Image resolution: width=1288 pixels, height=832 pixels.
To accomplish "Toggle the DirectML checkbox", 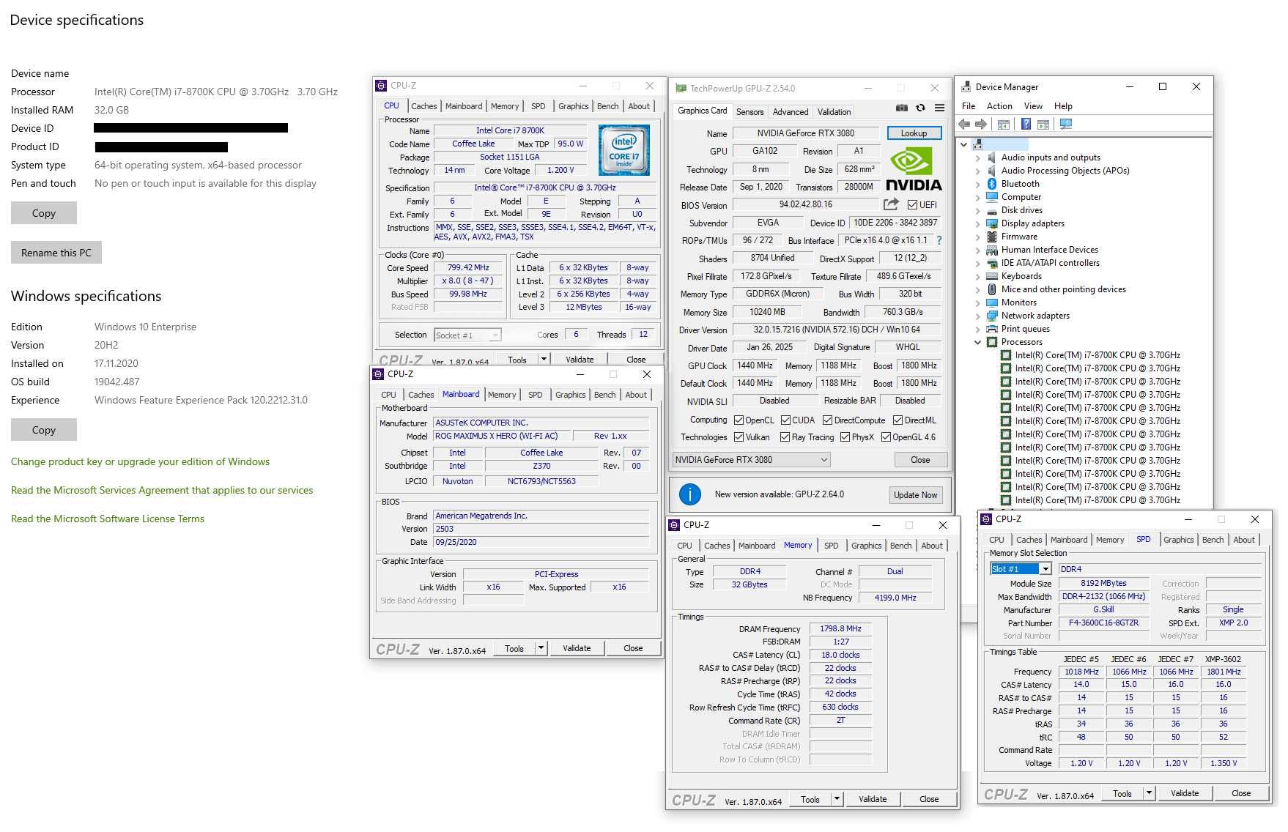I will pyautogui.click(x=897, y=420).
